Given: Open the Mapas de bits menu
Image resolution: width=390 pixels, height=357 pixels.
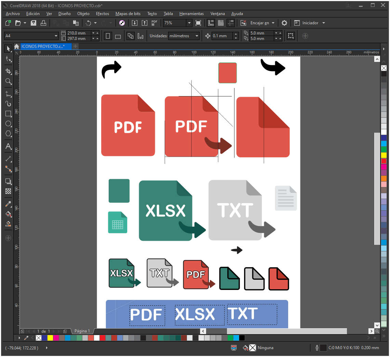Looking at the screenshot, I should coord(128,14).
